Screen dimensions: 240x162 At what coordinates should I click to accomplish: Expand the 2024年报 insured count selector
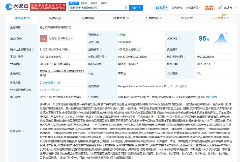[49, 83]
